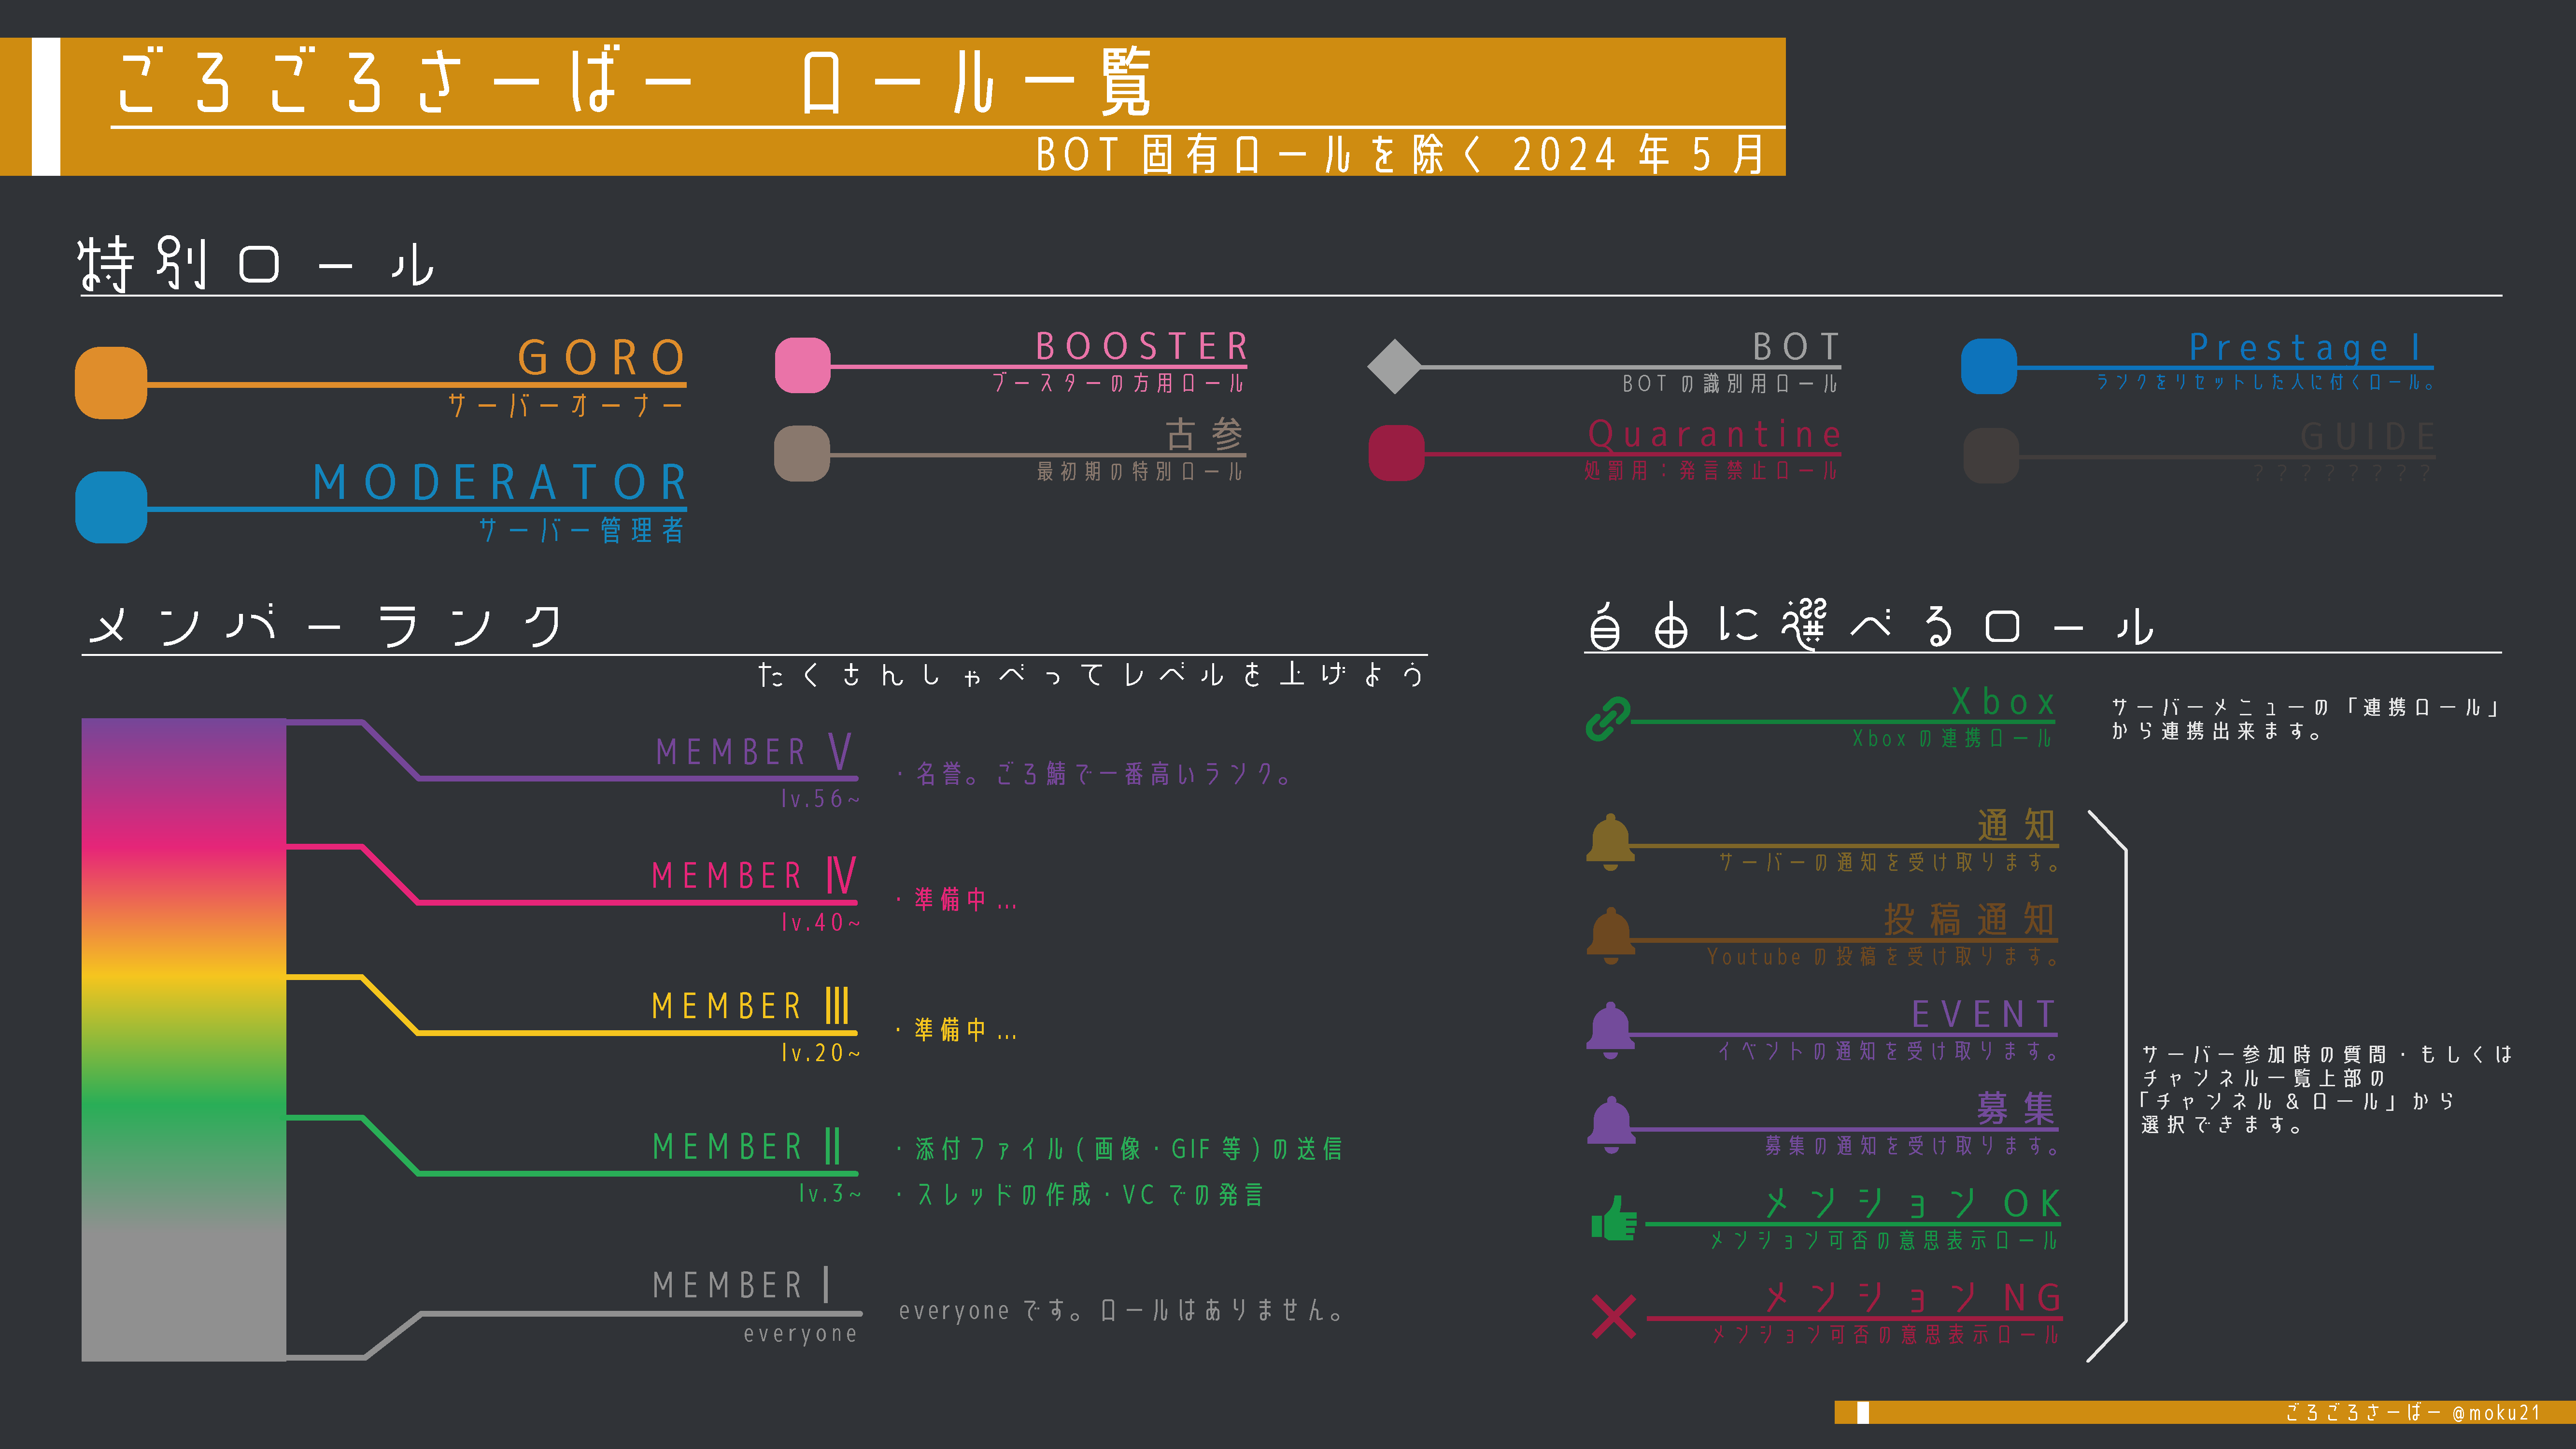Image resolution: width=2576 pixels, height=1449 pixels.
Task: Click the small everyone label under MEMBER I
Action: pyautogui.click(x=800, y=1335)
